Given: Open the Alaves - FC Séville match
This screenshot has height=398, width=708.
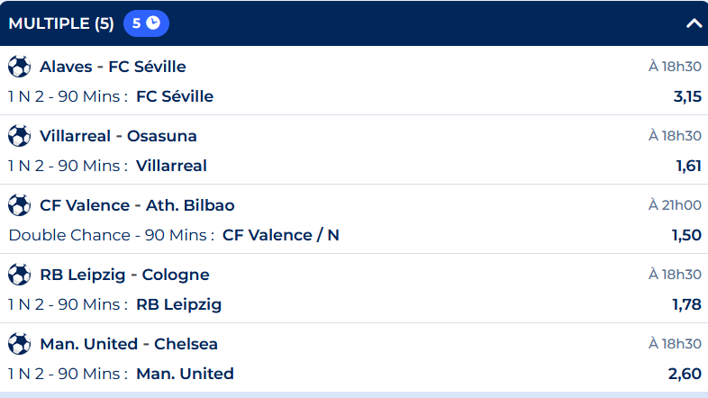Looking at the screenshot, I should (113, 67).
